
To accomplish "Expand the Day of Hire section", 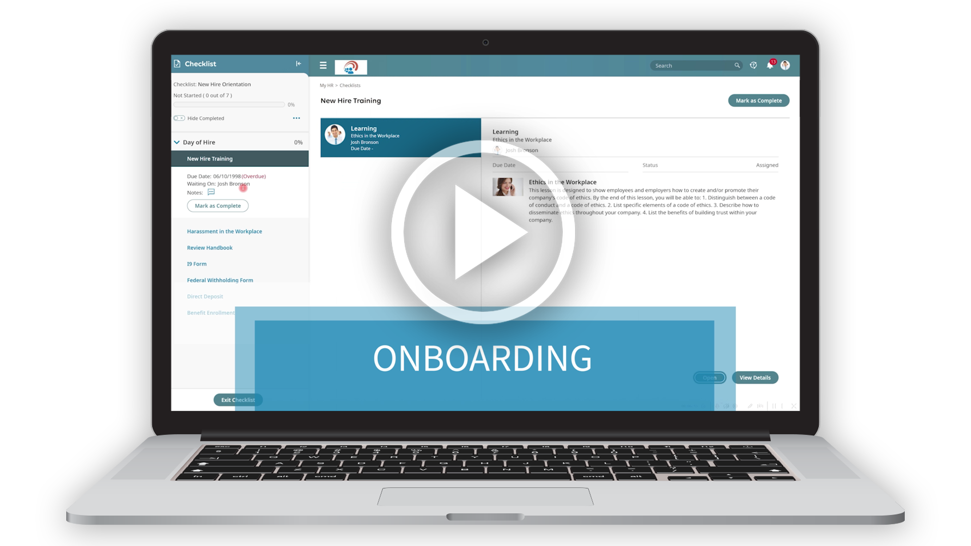I will (176, 142).
